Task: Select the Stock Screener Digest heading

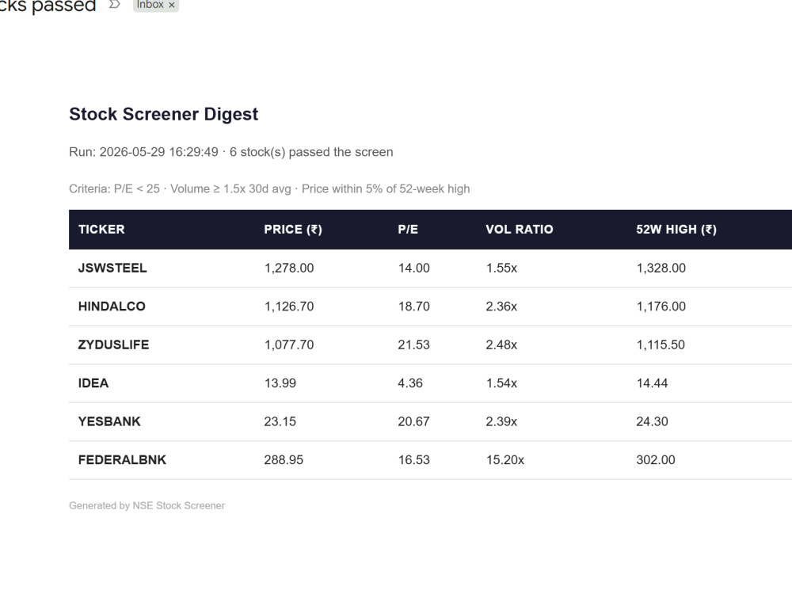Action: [164, 114]
